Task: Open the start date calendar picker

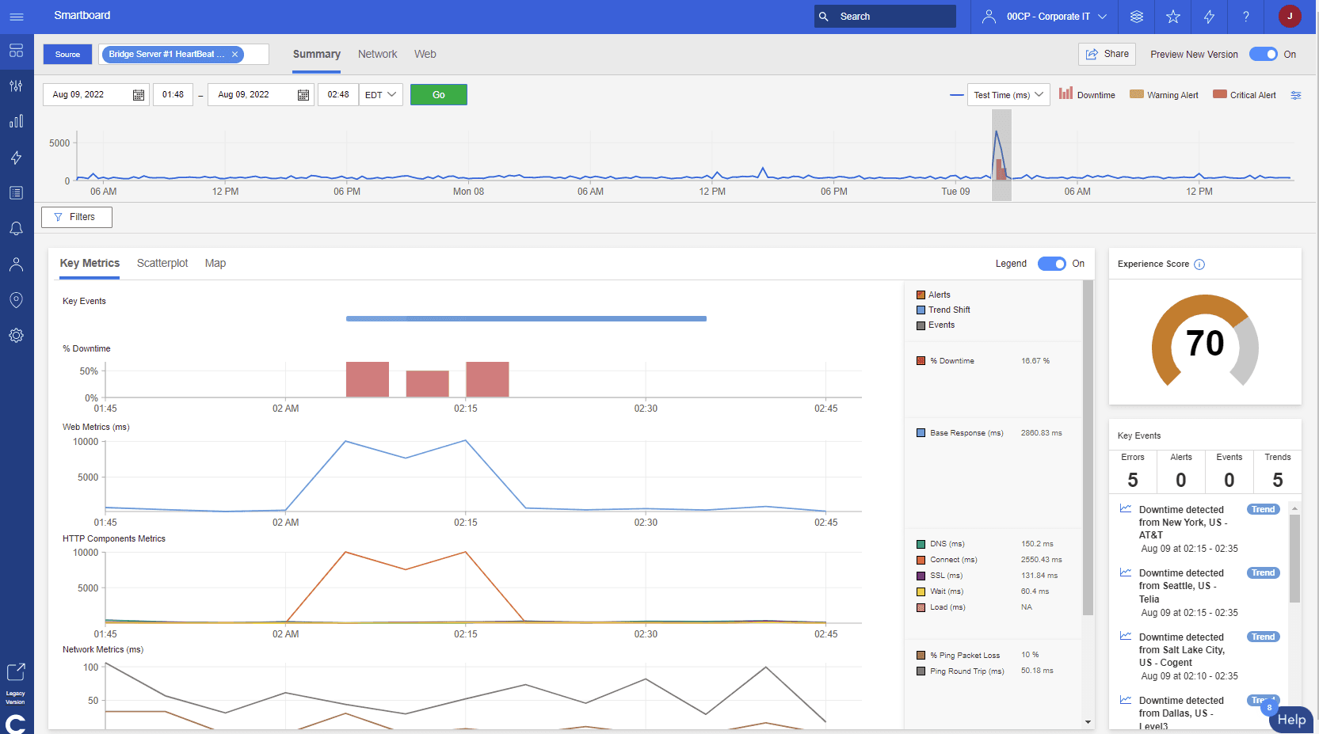Action: tap(139, 95)
